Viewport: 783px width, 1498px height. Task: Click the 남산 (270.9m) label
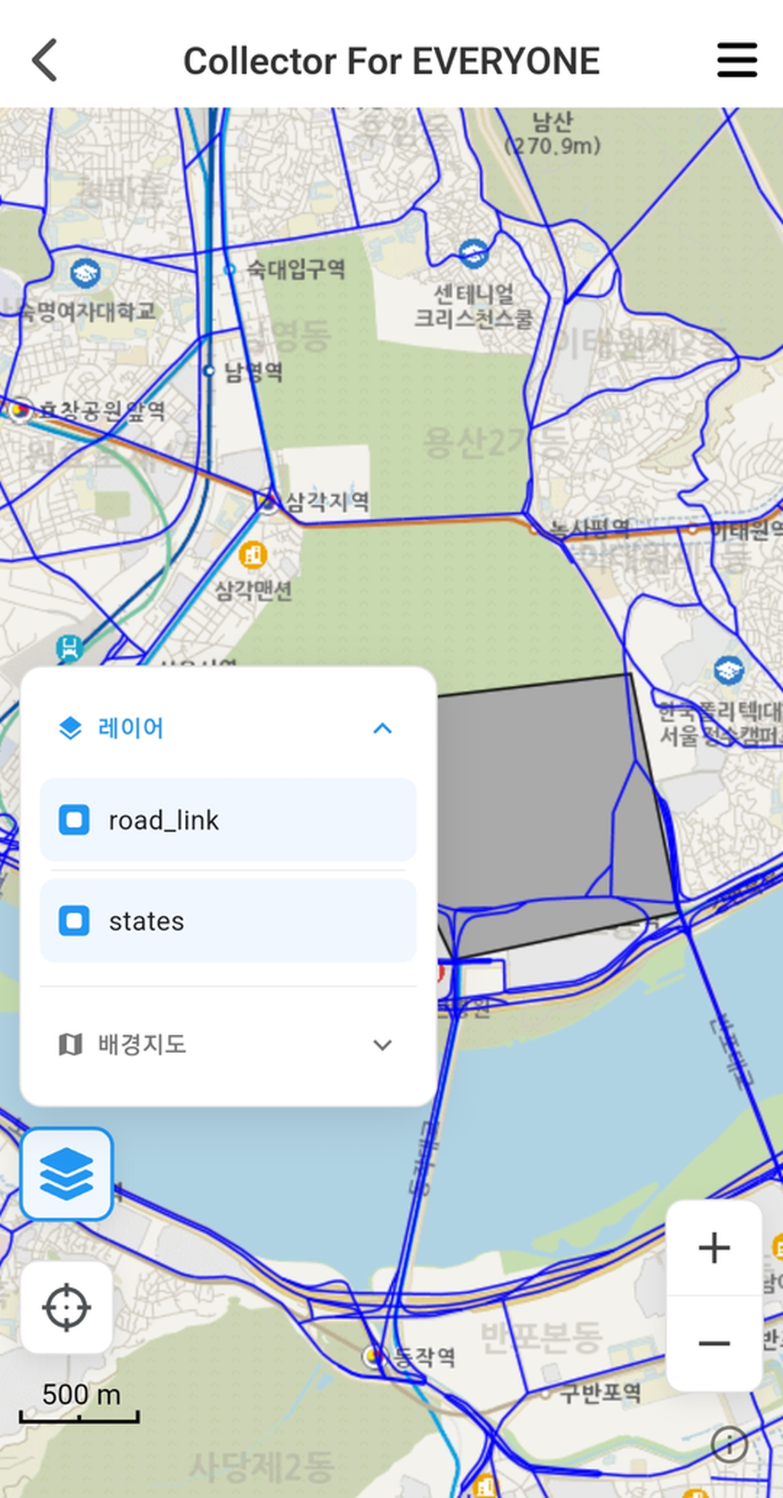(x=553, y=134)
